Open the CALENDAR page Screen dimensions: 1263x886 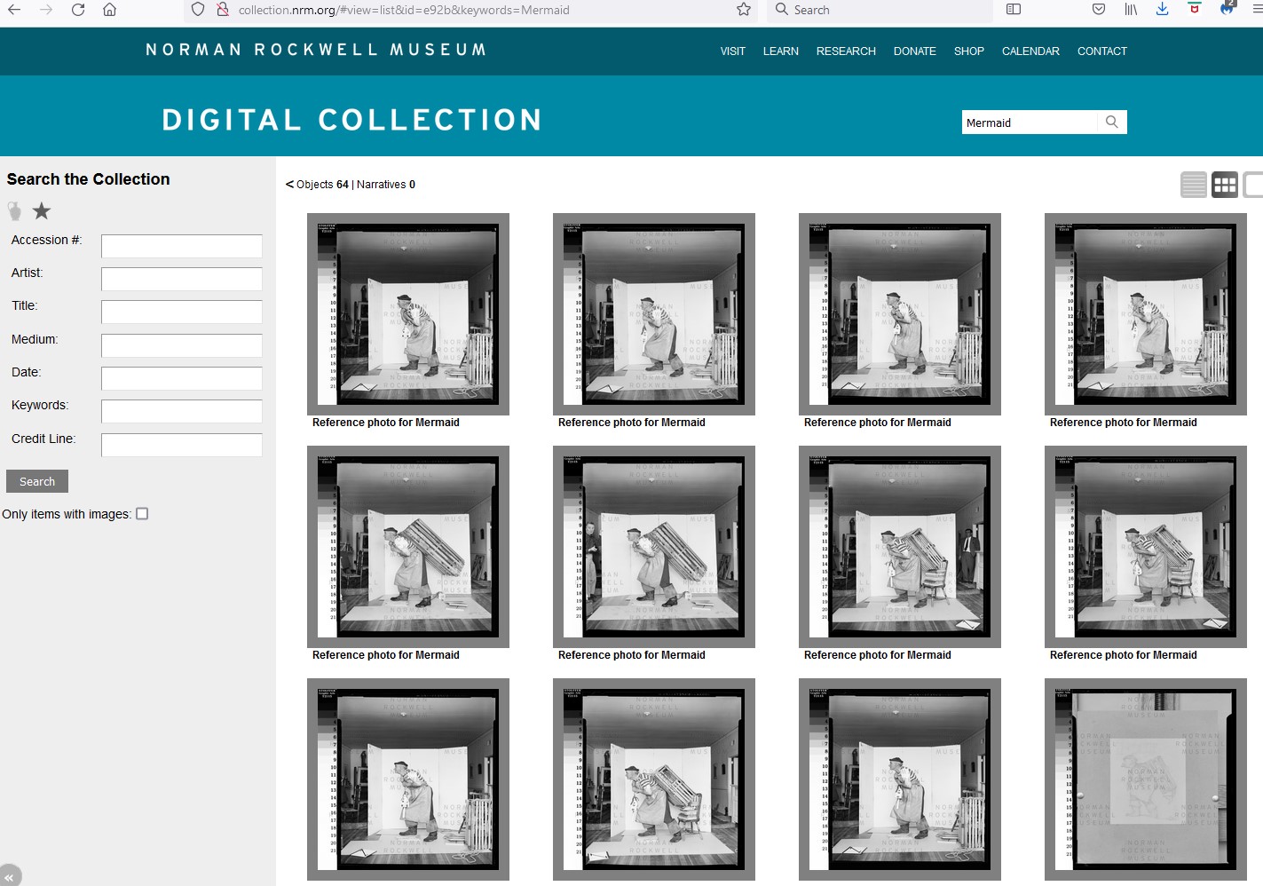(1030, 51)
